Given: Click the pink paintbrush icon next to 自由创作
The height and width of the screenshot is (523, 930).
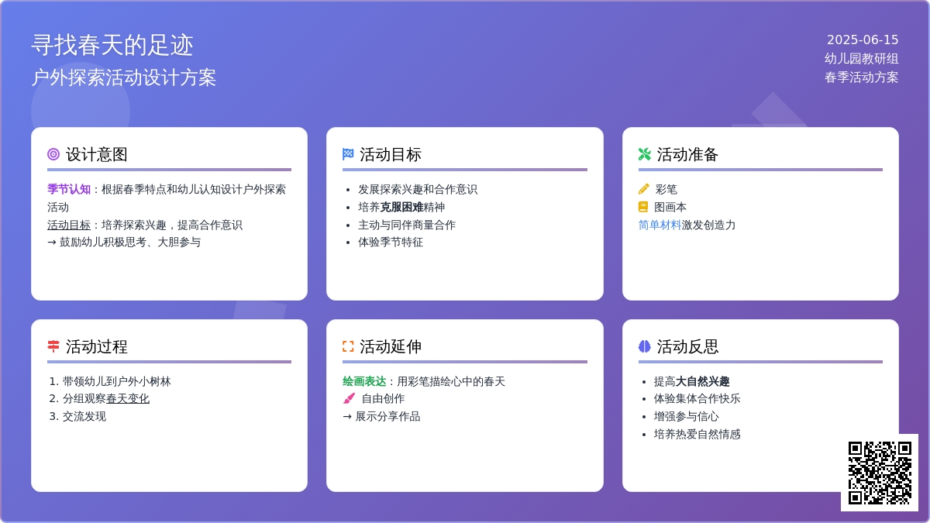Looking at the screenshot, I should coord(349,398).
